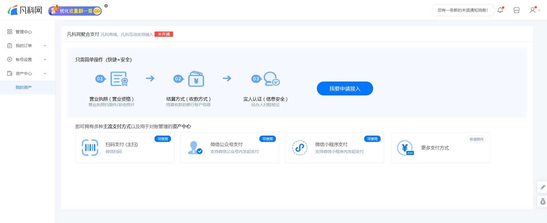This screenshot has width=547, height=223.
Task: Select 我的资产 in the sidebar
Action: [24, 87]
